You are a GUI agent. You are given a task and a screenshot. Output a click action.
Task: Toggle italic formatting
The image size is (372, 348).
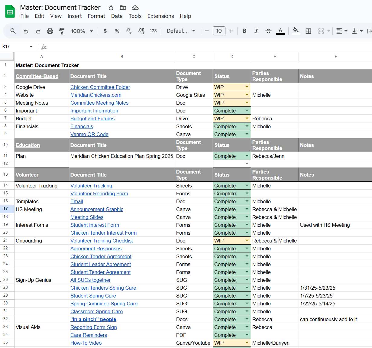pos(256,31)
